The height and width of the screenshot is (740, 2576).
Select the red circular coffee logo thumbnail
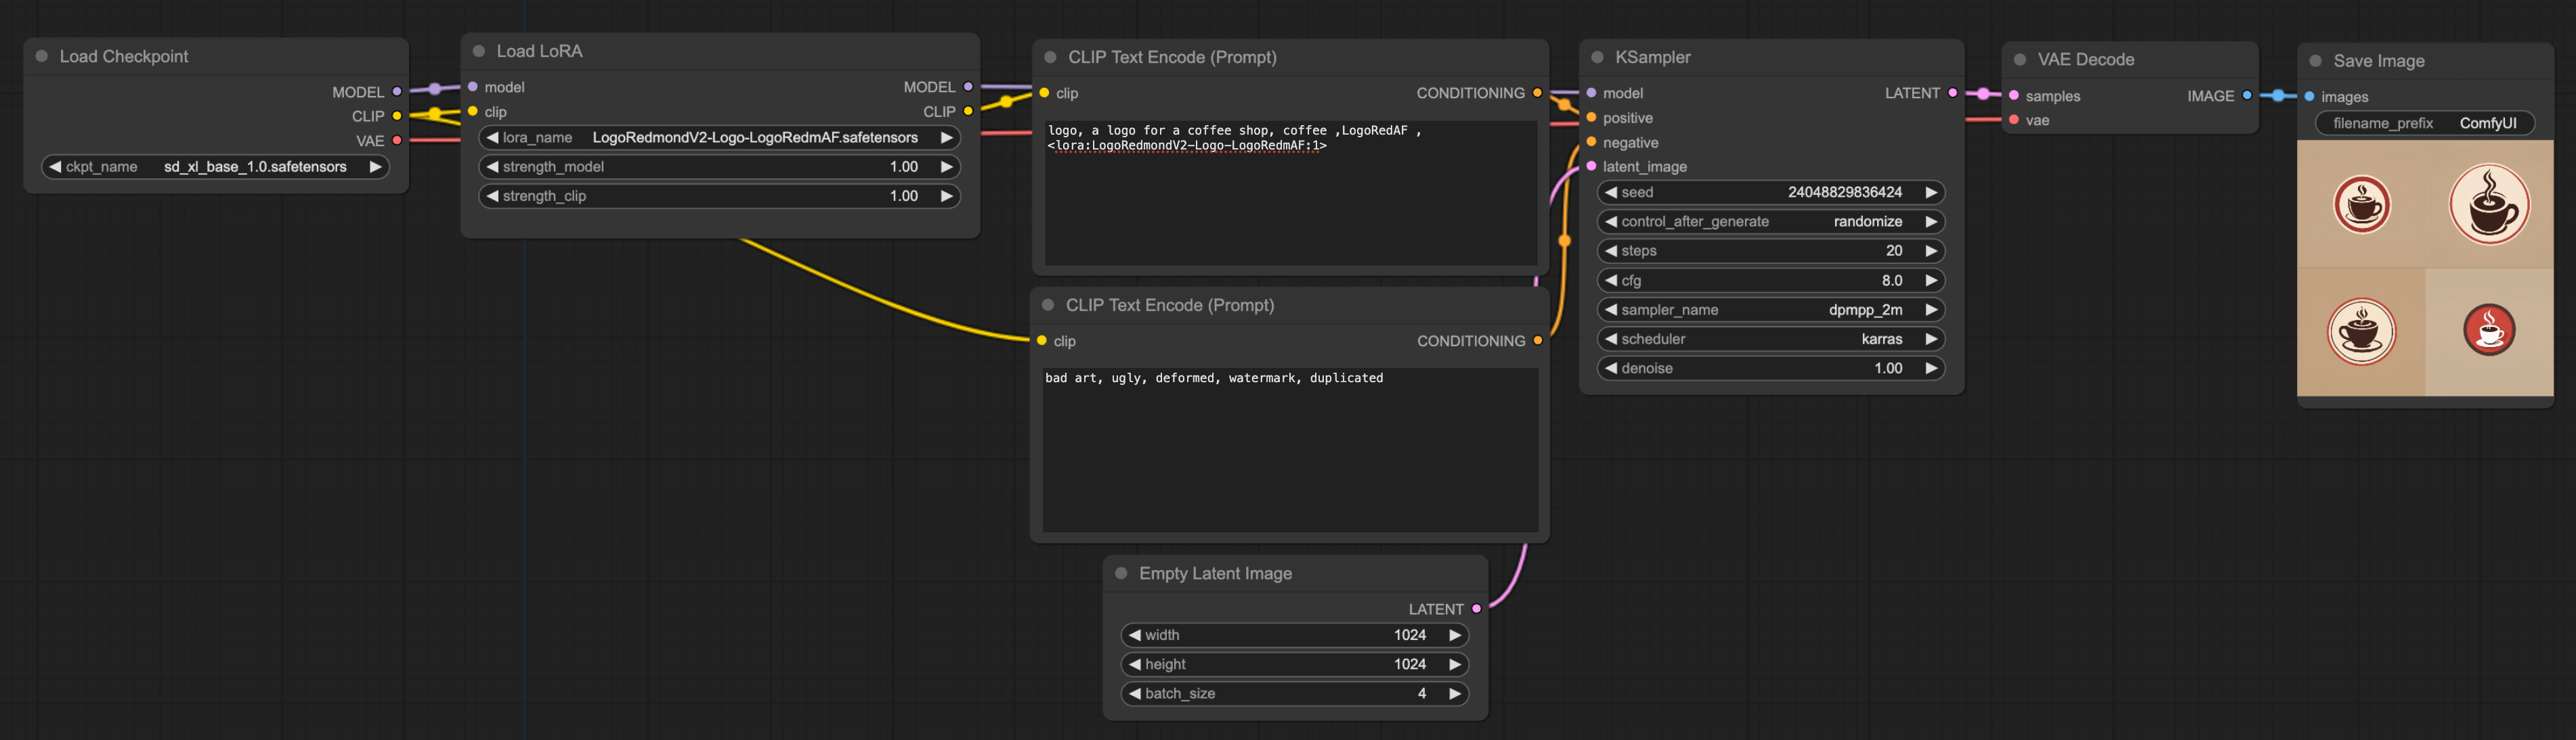(2489, 329)
